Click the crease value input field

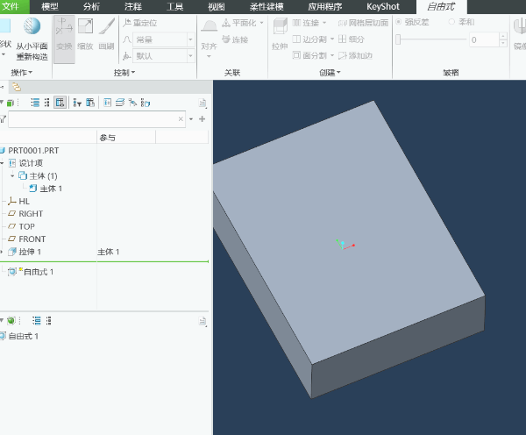(484, 40)
